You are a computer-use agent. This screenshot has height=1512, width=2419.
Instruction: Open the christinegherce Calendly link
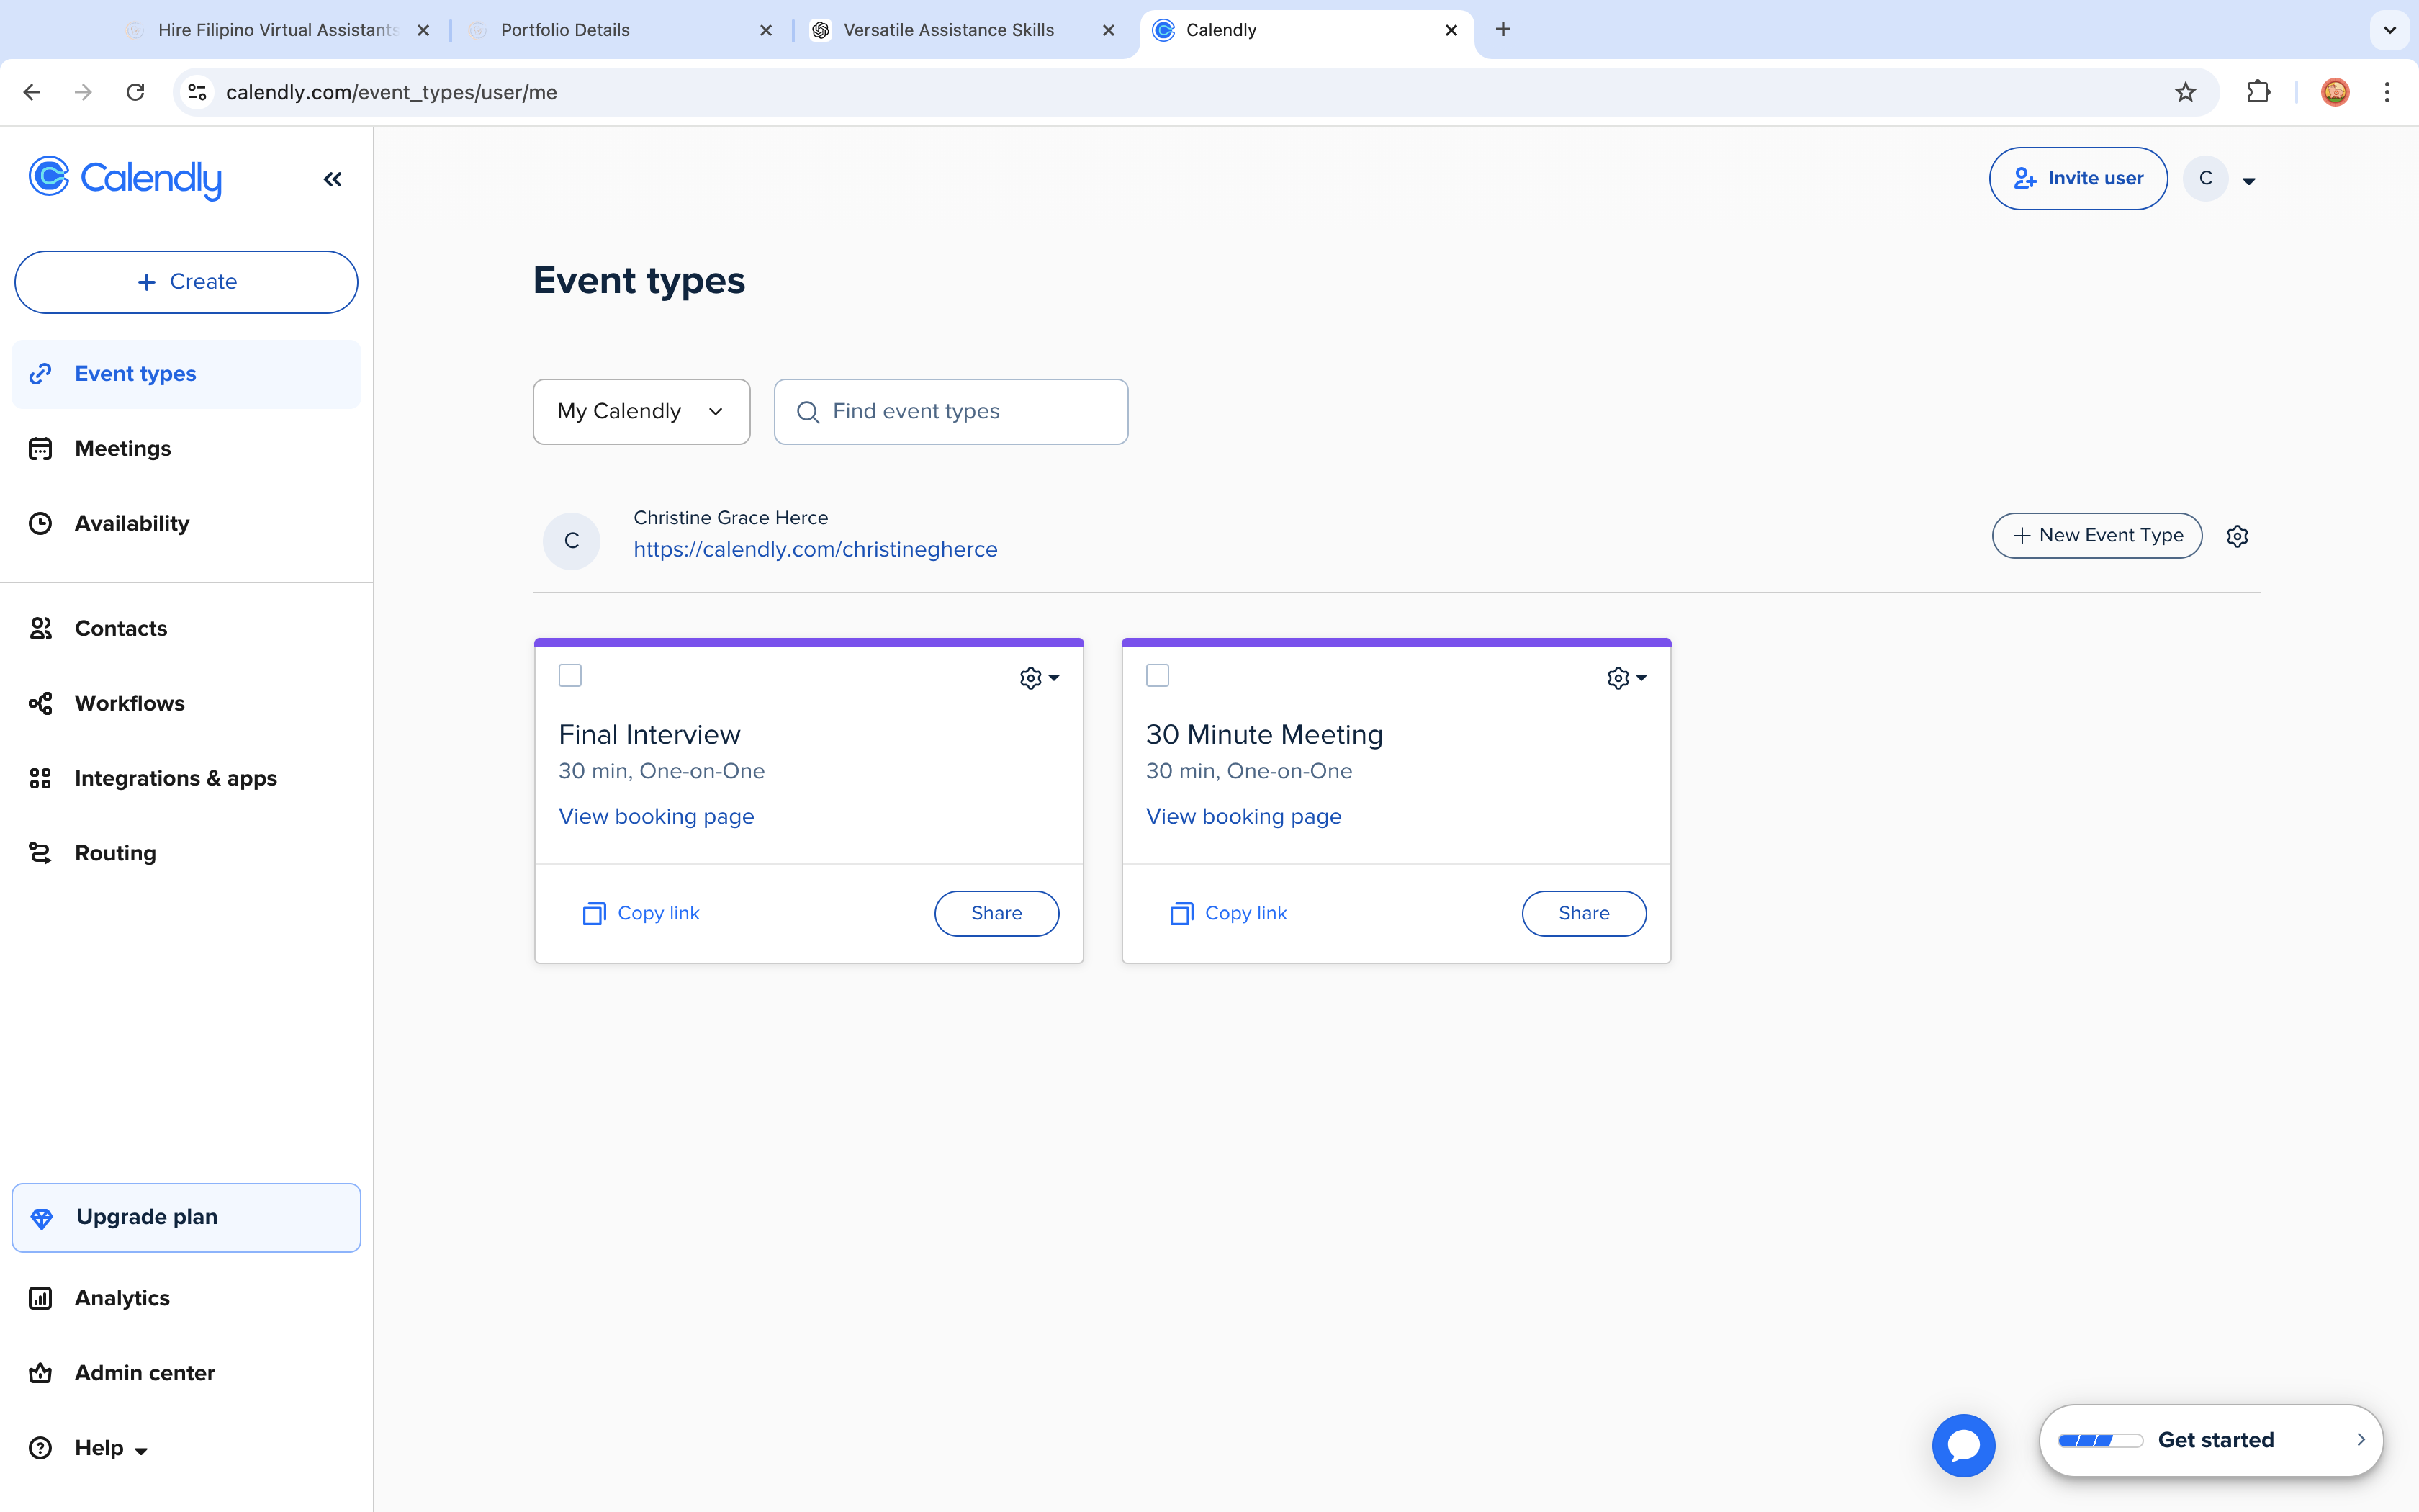click(x=815, y=549)
